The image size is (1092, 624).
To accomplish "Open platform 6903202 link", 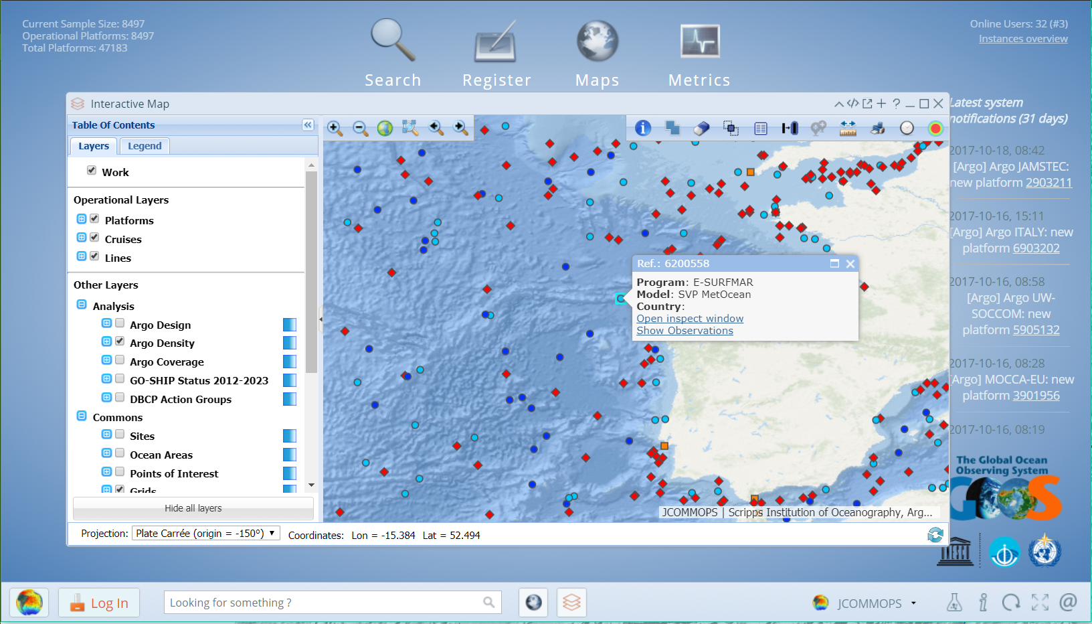I will [x=1036, y=248].
